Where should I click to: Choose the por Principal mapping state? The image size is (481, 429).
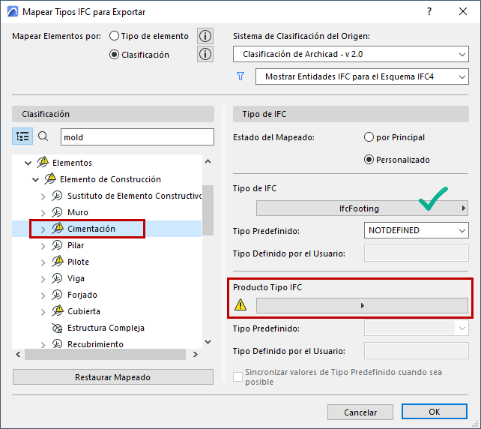coord(369,137)
